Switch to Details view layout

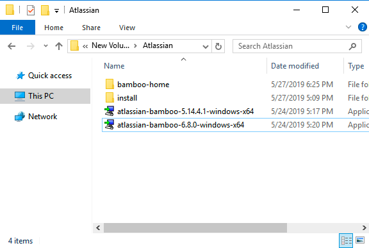coord(346,240)
